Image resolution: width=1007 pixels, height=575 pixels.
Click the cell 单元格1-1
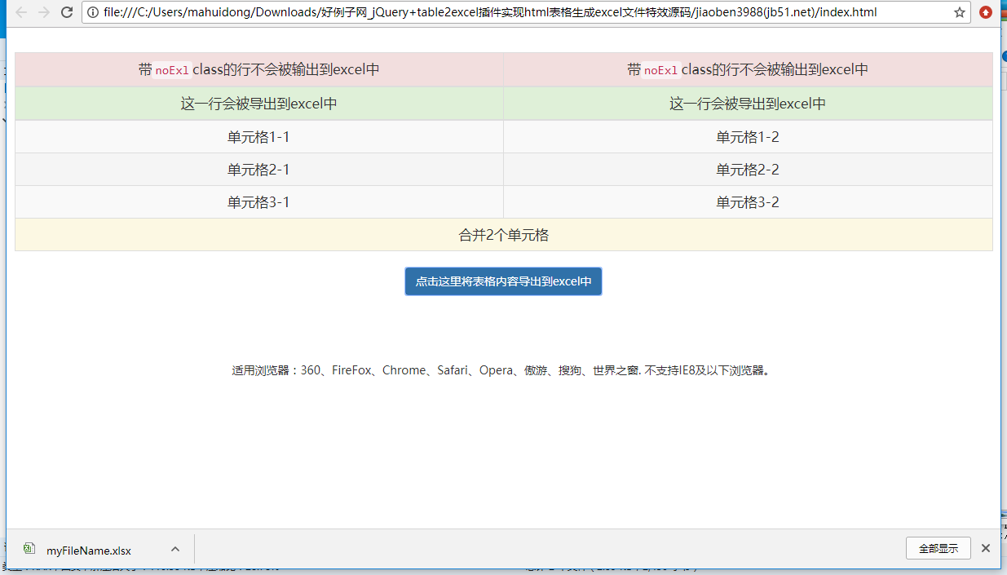[258, 137]
